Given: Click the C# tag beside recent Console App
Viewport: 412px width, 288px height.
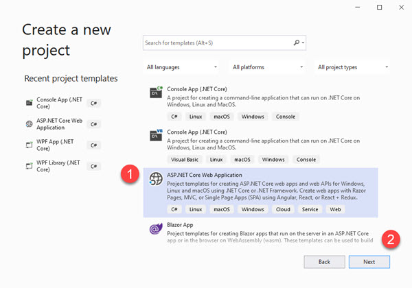Looking at the screenshot, I should click(94, 103).
